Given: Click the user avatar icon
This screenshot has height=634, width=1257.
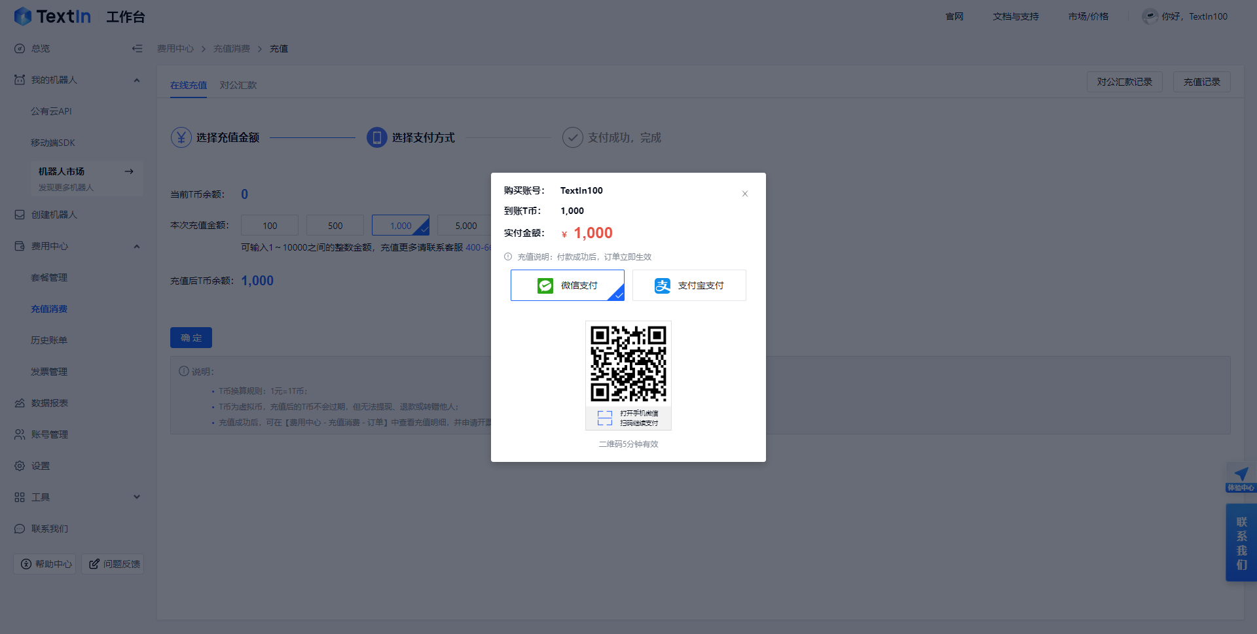Looking at the screenshot, I should point(1150,16).
